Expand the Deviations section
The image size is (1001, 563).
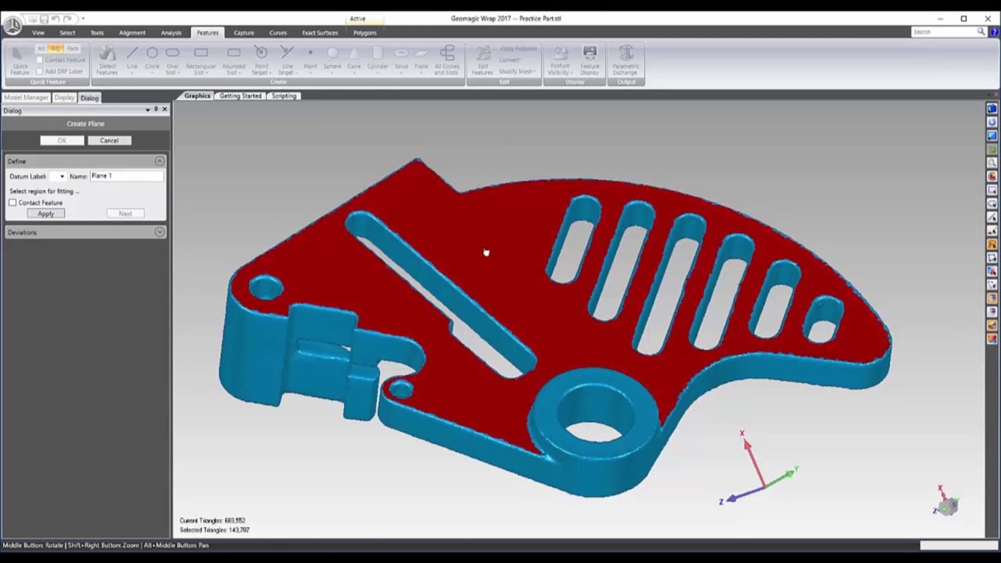160,232
